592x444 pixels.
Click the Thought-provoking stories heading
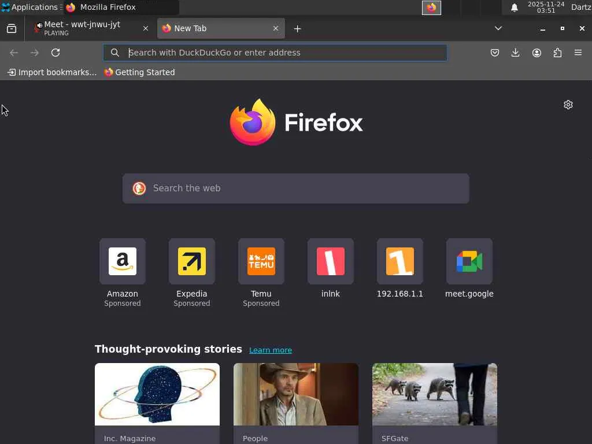(168, 349)
